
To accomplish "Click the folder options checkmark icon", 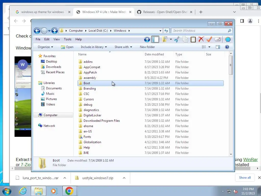I will [165, 40].
